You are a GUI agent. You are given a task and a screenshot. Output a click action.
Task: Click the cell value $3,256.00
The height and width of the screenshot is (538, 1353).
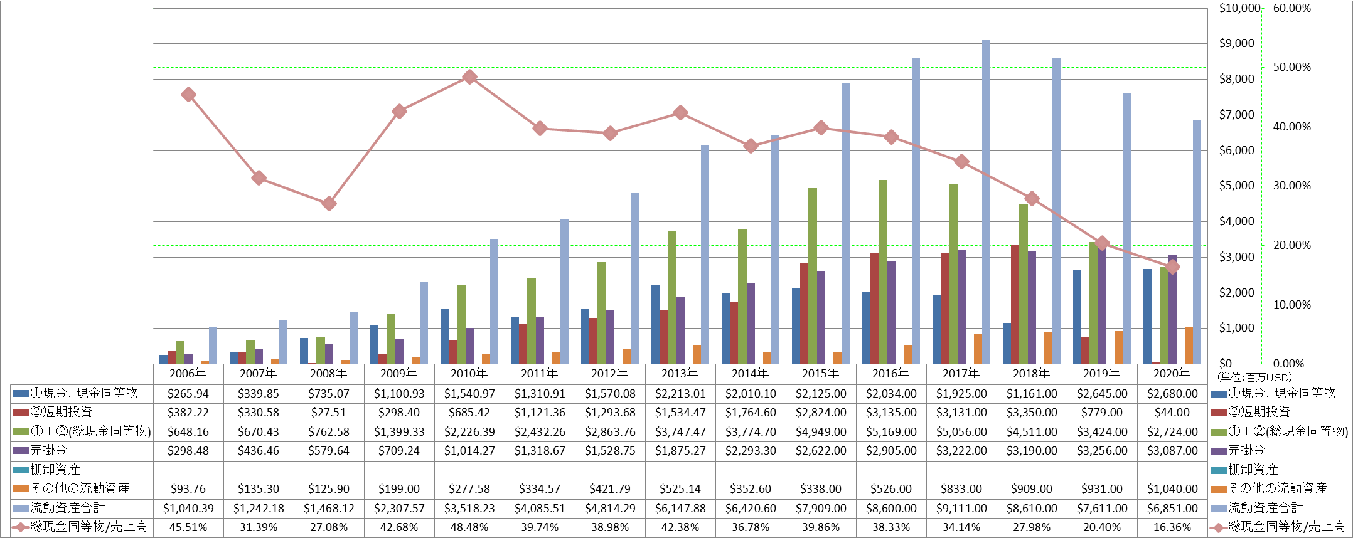click(x=1102, y=451)
